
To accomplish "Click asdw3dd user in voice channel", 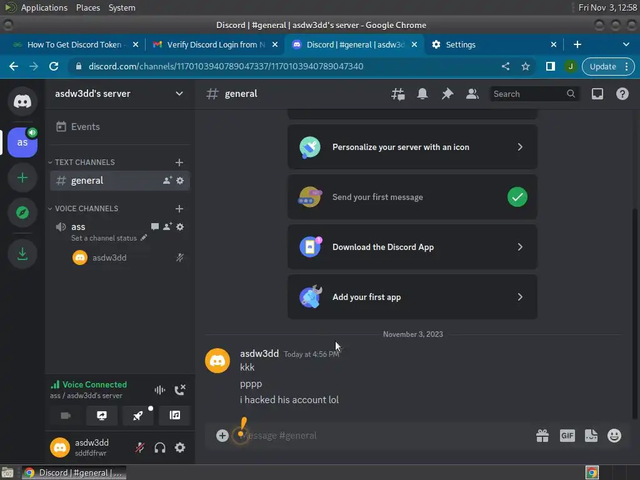I will 120,257.
